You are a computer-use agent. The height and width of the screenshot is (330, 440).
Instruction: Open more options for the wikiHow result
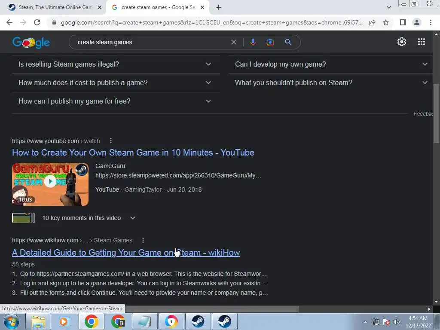(x=143, y=240)
